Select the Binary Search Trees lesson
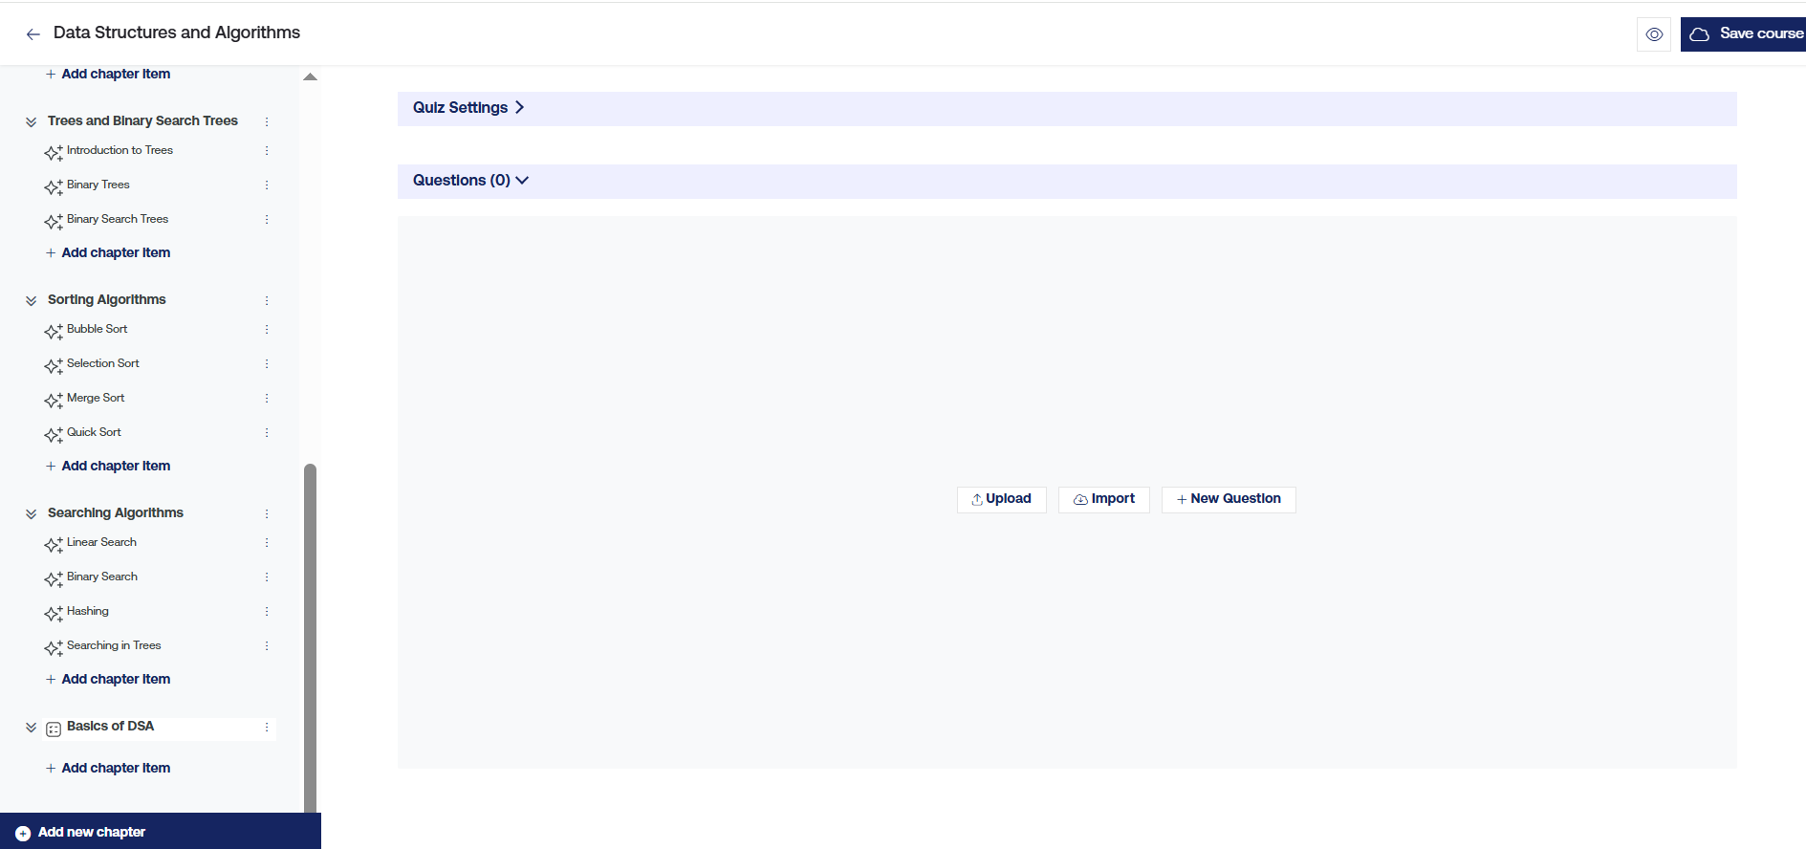 118,219
